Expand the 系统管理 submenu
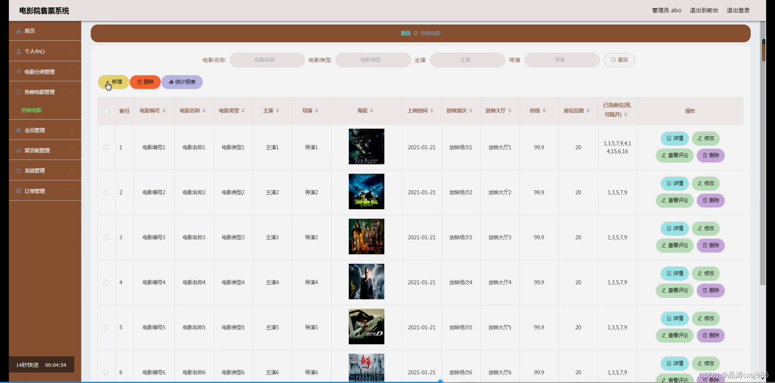 (x=72, y=170)
